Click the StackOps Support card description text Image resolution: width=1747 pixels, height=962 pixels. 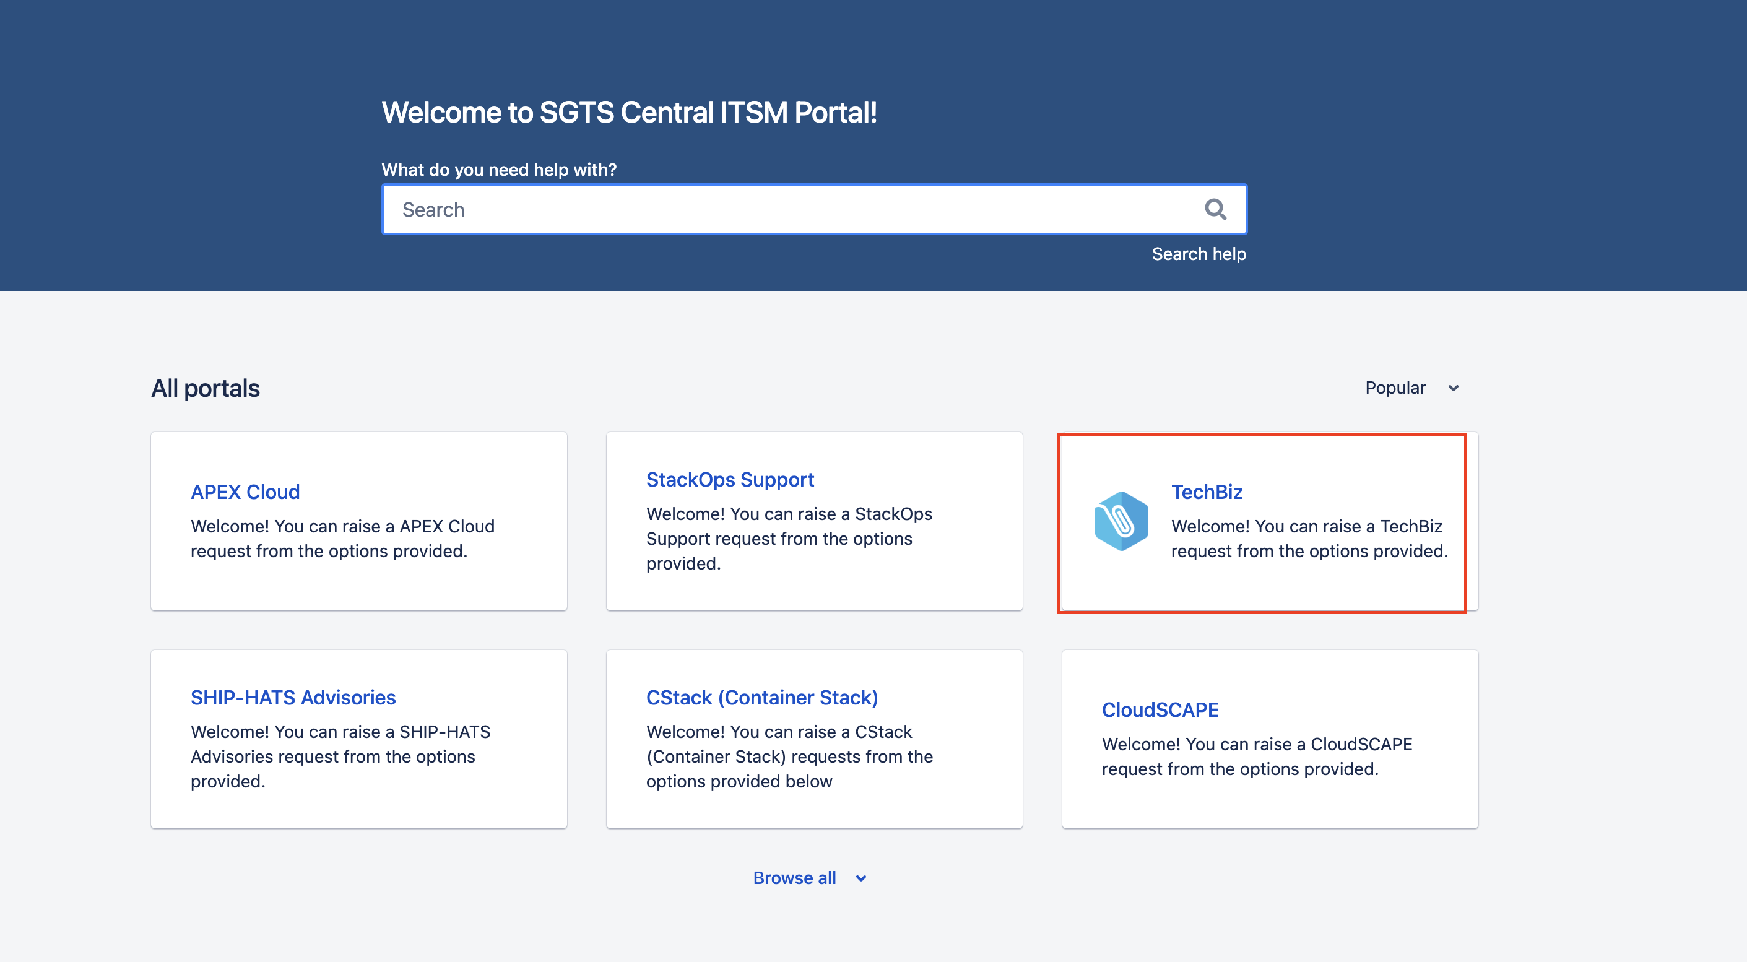tap(789, 539)
